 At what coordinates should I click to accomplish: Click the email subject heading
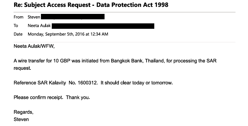pos(91,5)
